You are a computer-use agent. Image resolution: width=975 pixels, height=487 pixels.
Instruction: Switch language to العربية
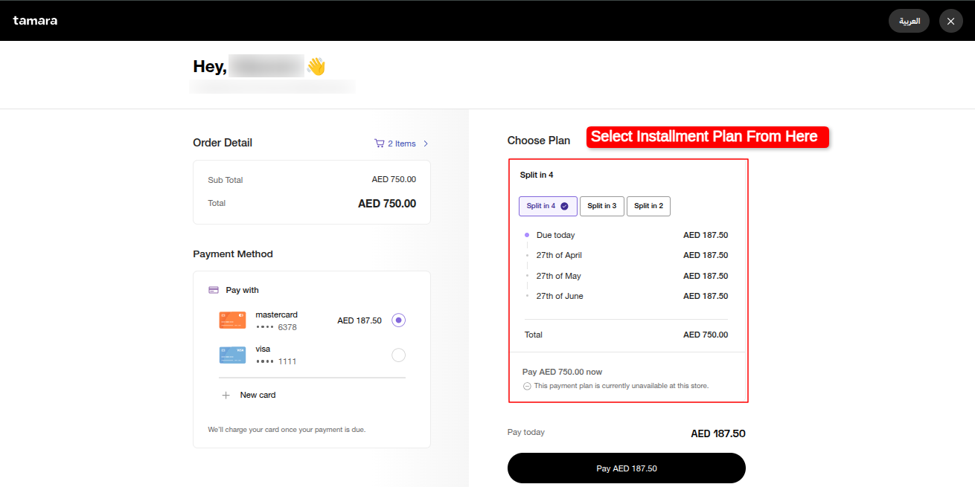909,21
